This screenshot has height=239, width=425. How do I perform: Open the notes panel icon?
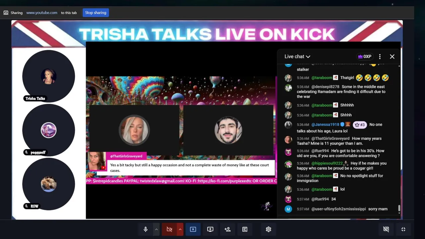coord(245,229)
